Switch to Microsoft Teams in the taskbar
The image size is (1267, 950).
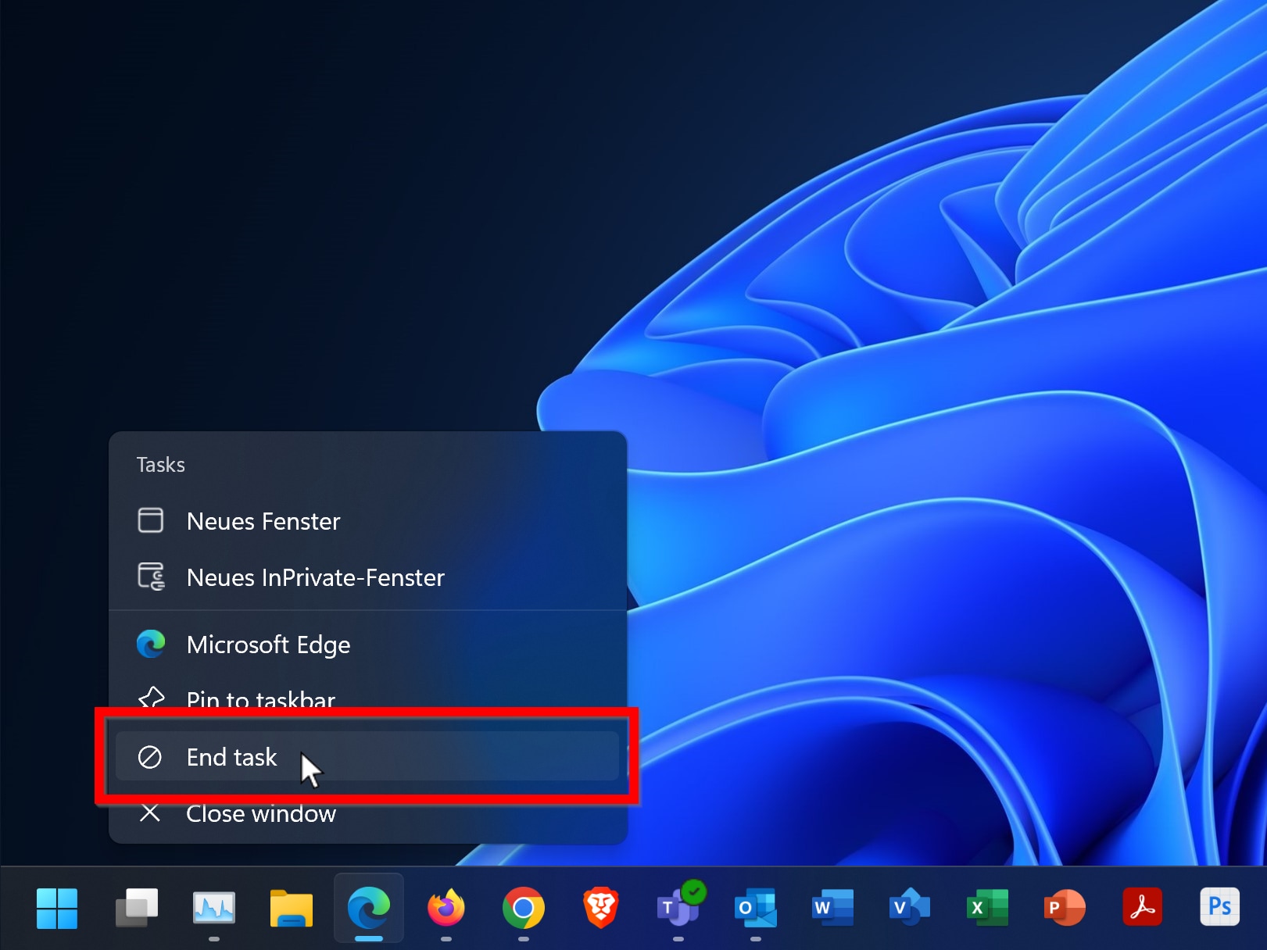click(678, 906)
